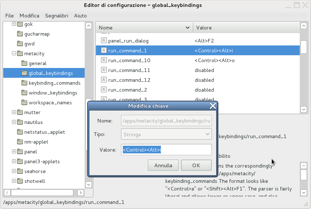Image resolution: width=311 pixels, height=209 pixels.
Task: Click the folder icon next to keybinding_commands
Action: click(x=24, y=83)
